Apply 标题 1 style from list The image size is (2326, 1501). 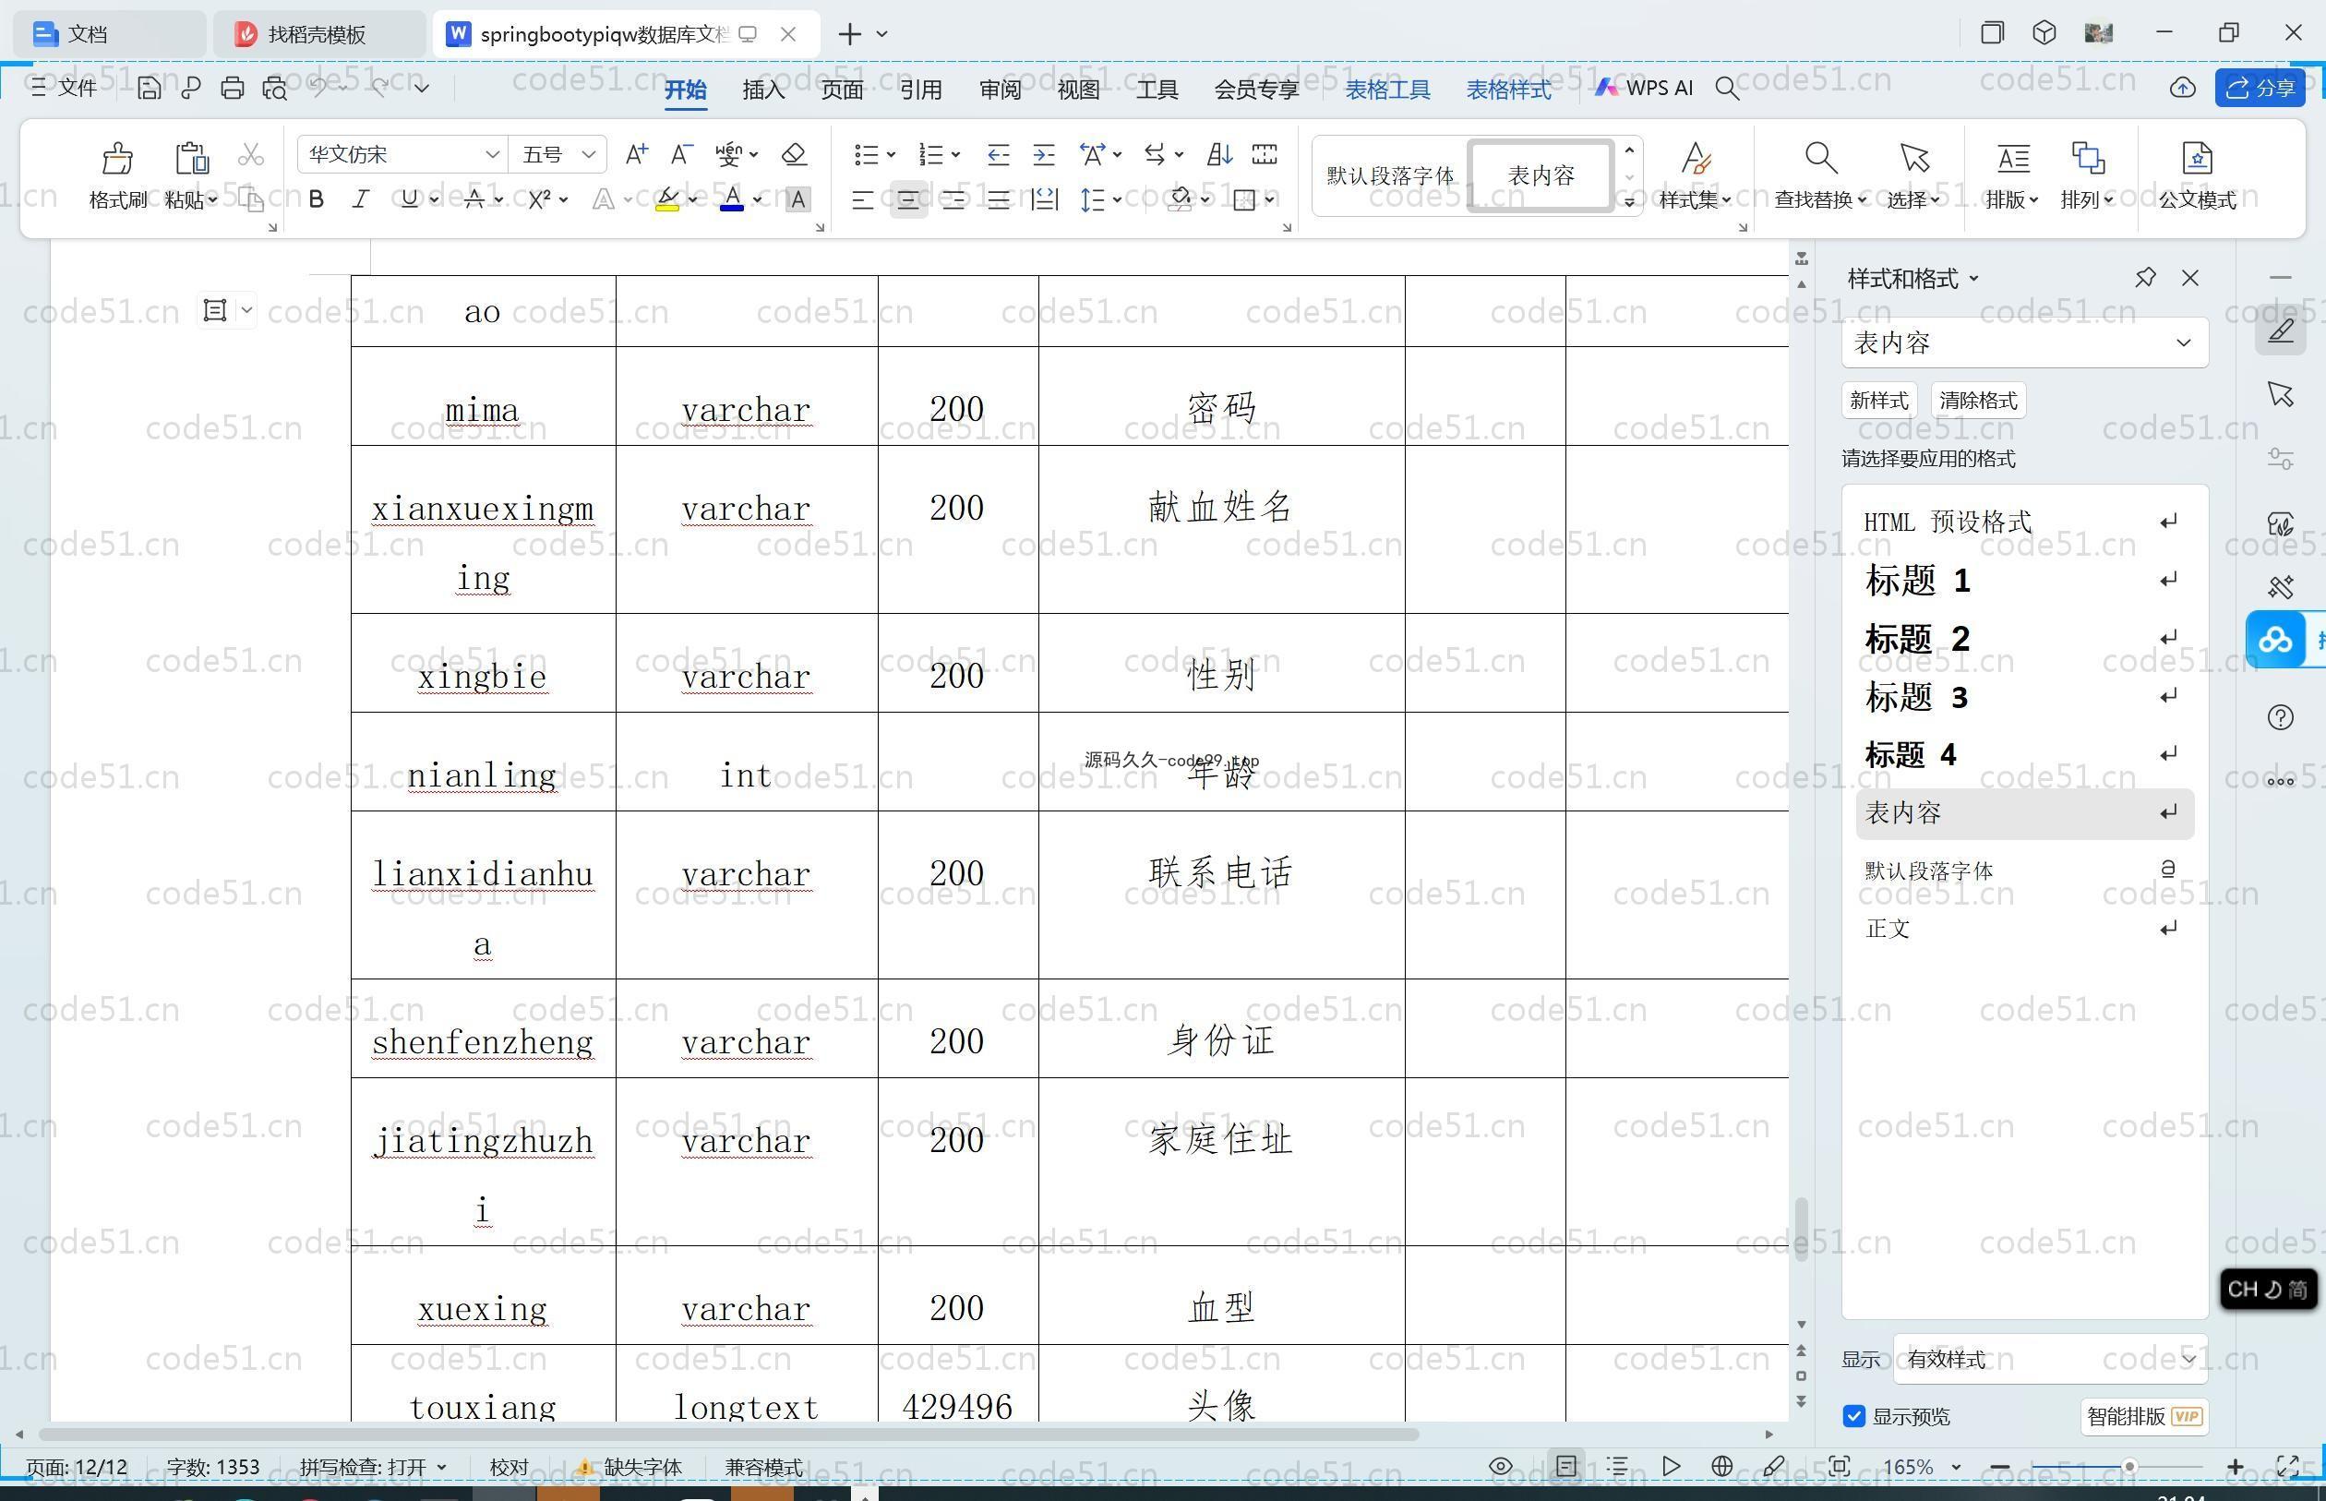(x=2024, y=581)
